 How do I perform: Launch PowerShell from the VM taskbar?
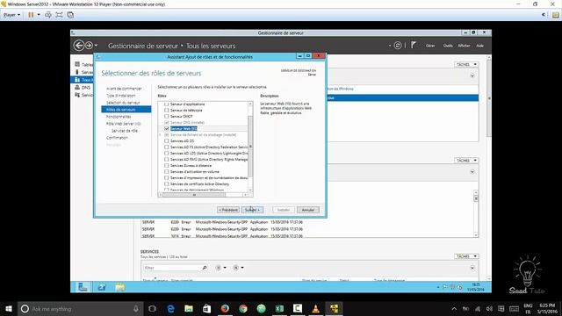[x=102, y=287]
